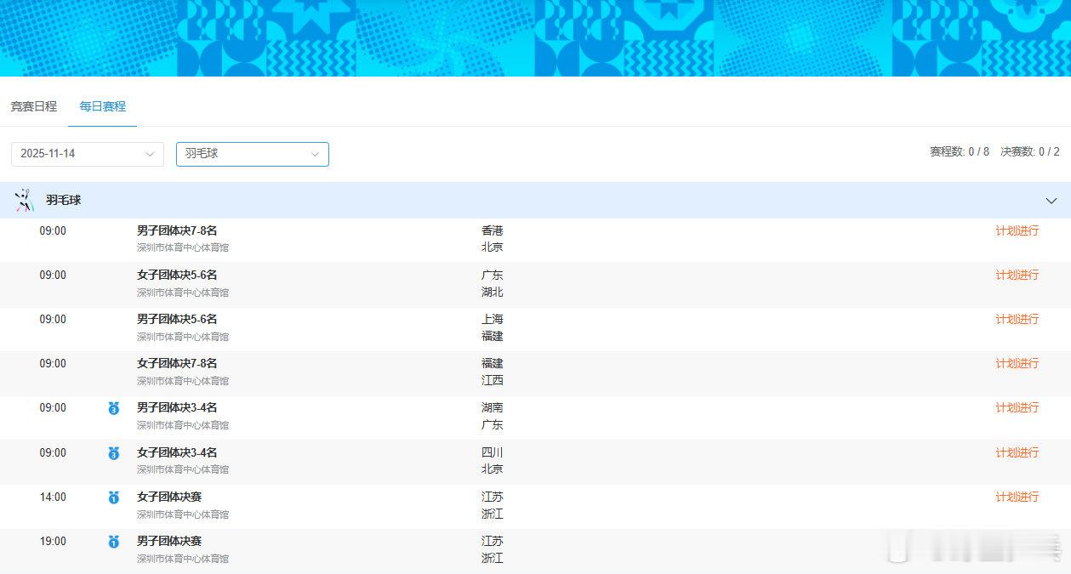
Task: Click 计划进行 status for 女子团体决7-8名
Action: pyautogui.click(x=1017, y=363)
